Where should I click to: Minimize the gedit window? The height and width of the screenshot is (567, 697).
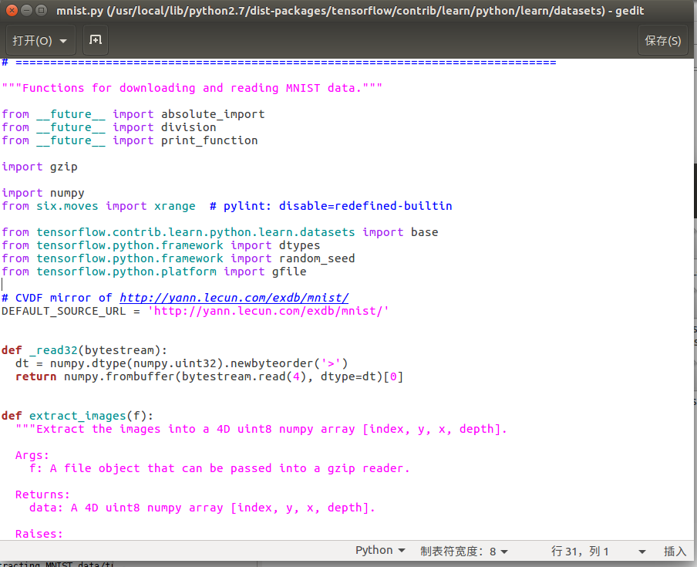click(27, 10)
